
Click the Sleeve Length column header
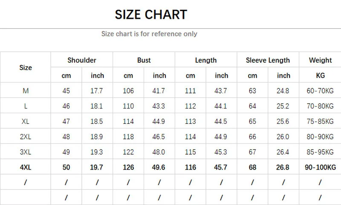point(268,60)
